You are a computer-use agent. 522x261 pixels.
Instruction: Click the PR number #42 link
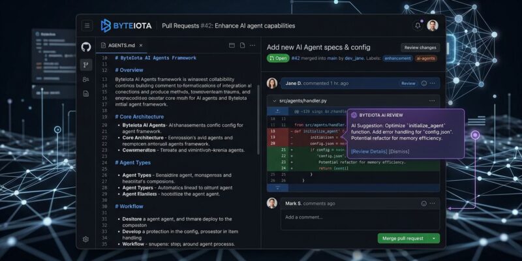tap(296, 58)
